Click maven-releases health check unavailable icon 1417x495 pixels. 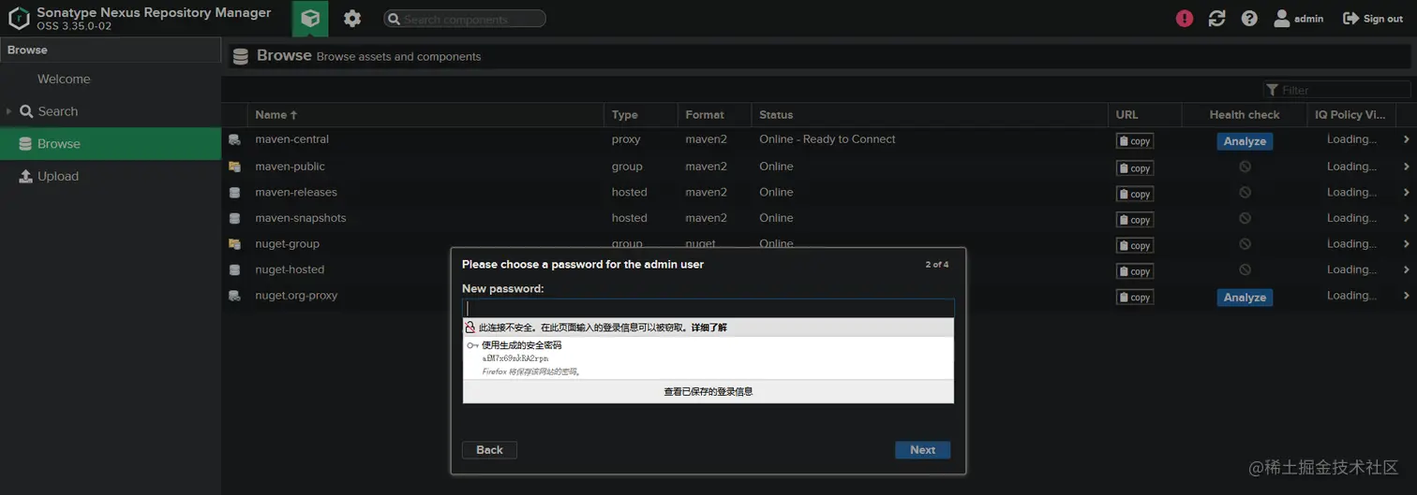tap(1245, 192)
